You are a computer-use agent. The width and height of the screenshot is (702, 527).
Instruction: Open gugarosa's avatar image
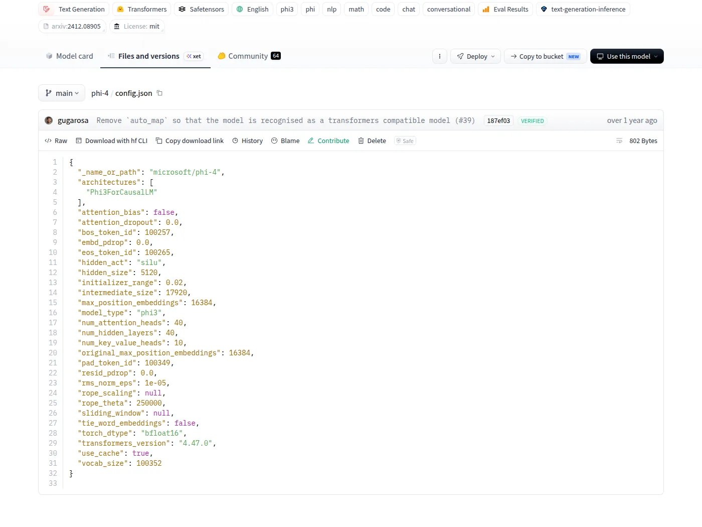pos(49,120)
